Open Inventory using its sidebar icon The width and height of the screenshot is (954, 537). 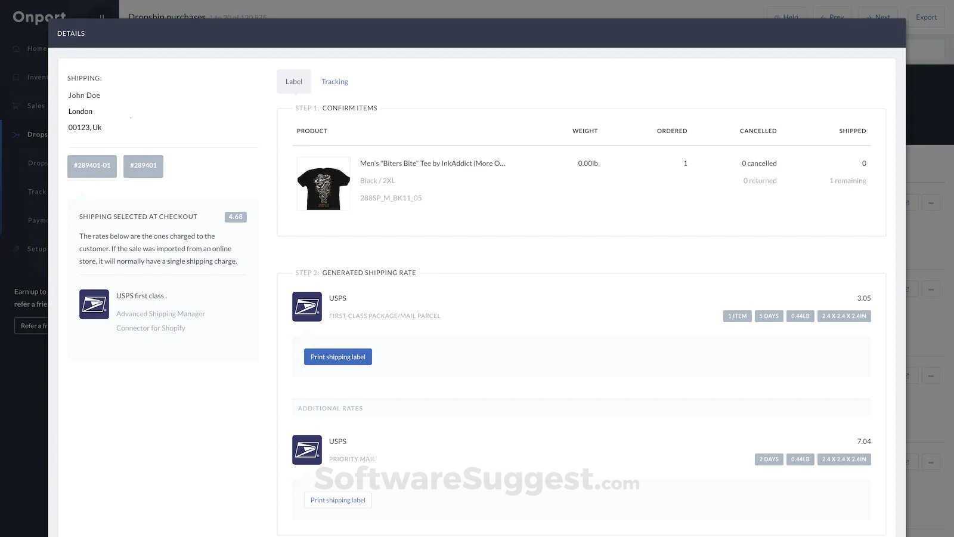click(16, 77)
